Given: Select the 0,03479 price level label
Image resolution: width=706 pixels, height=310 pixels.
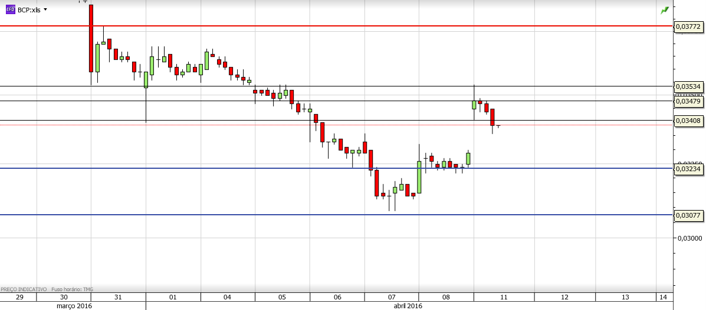Looking at the screenshot, I should tap(688, 102).
